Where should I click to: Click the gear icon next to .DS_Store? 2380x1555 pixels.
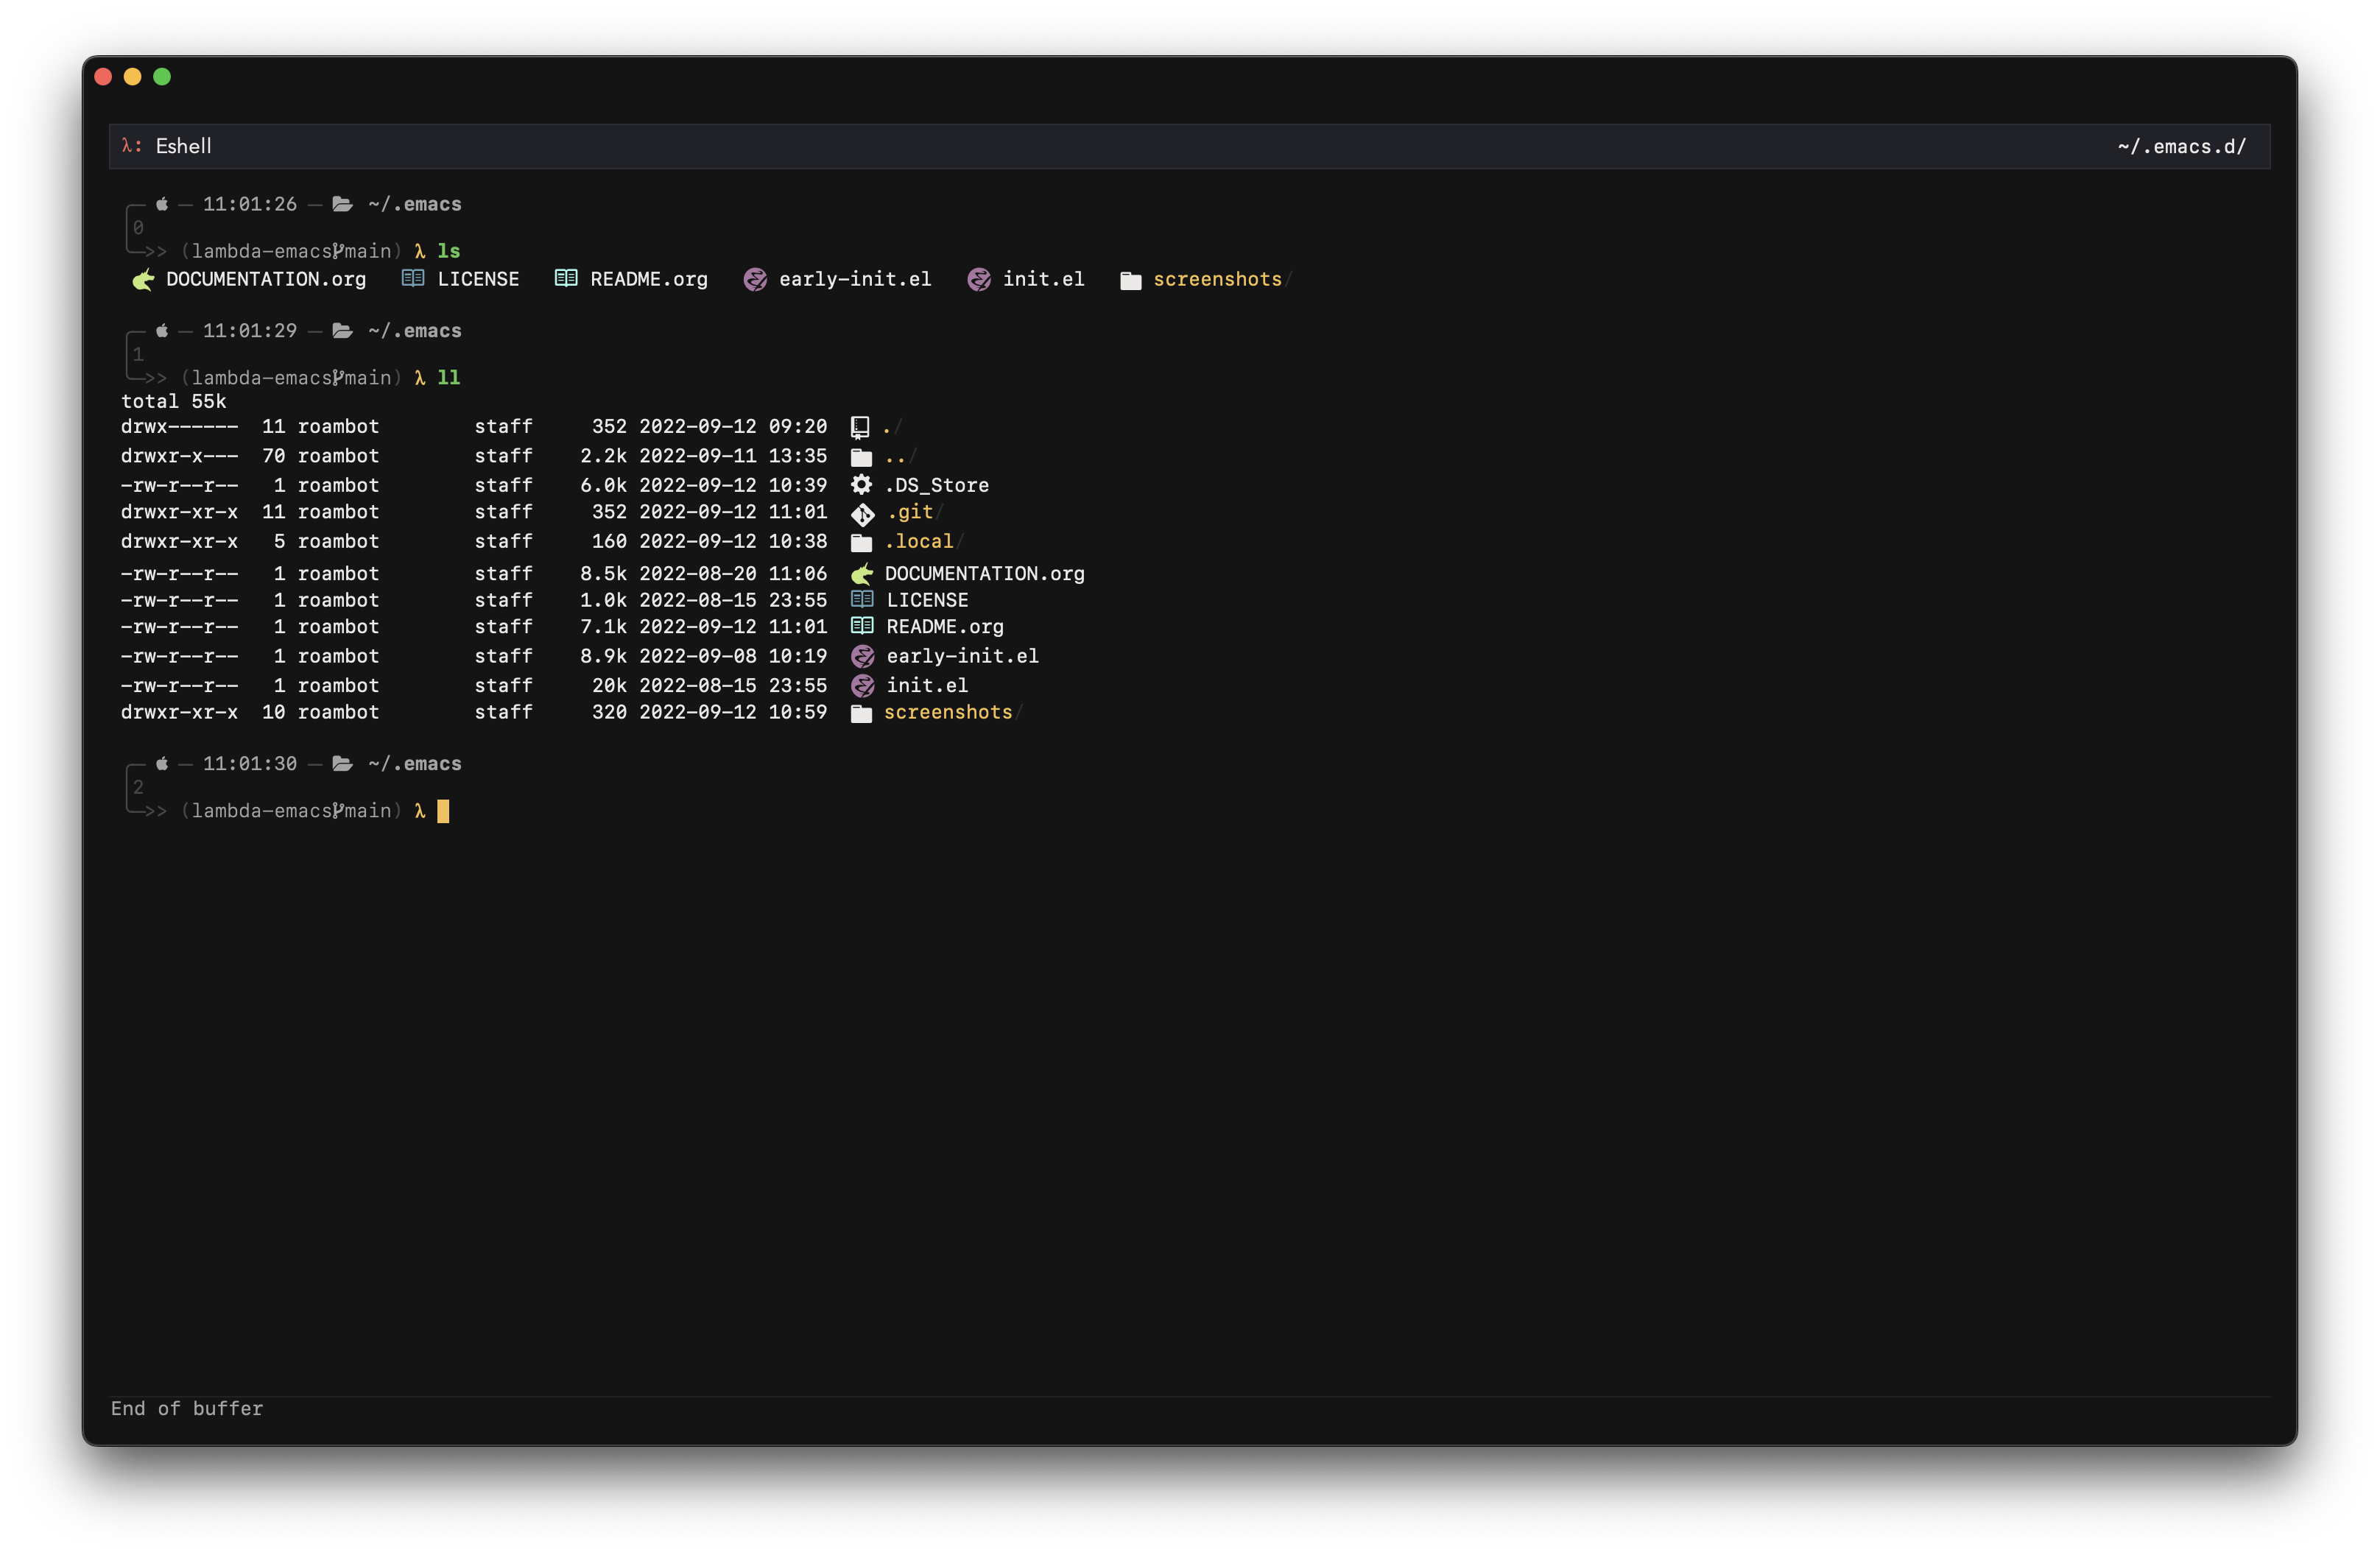[x=861, y=485]
